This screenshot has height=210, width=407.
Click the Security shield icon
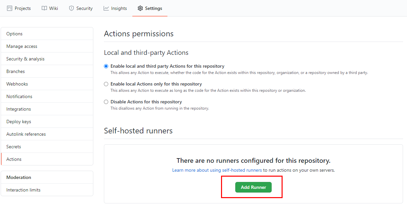pos(71,8)
